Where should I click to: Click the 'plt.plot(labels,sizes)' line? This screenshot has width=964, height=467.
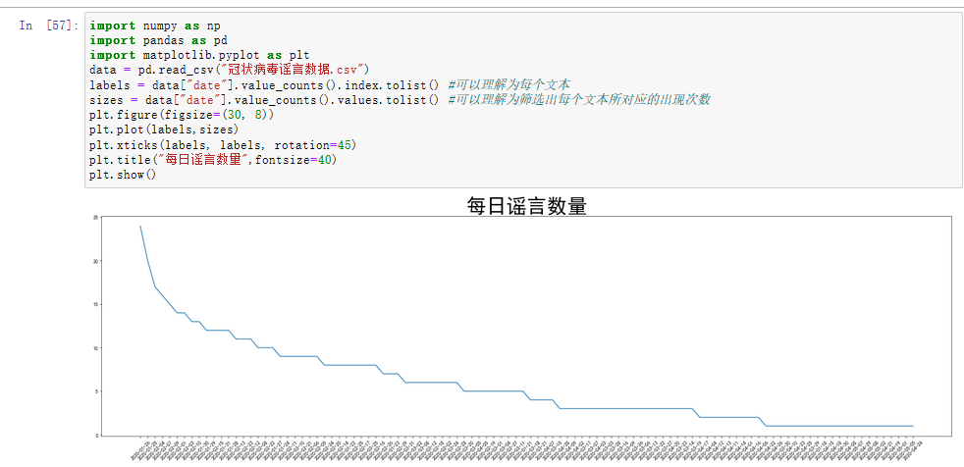tap(164, 130)
